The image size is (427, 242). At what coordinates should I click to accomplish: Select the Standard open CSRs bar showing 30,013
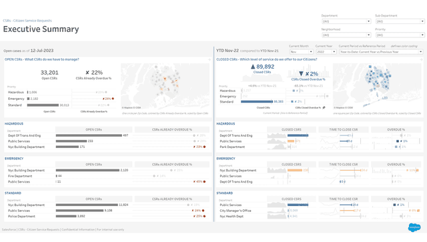(x=43, y=105)
